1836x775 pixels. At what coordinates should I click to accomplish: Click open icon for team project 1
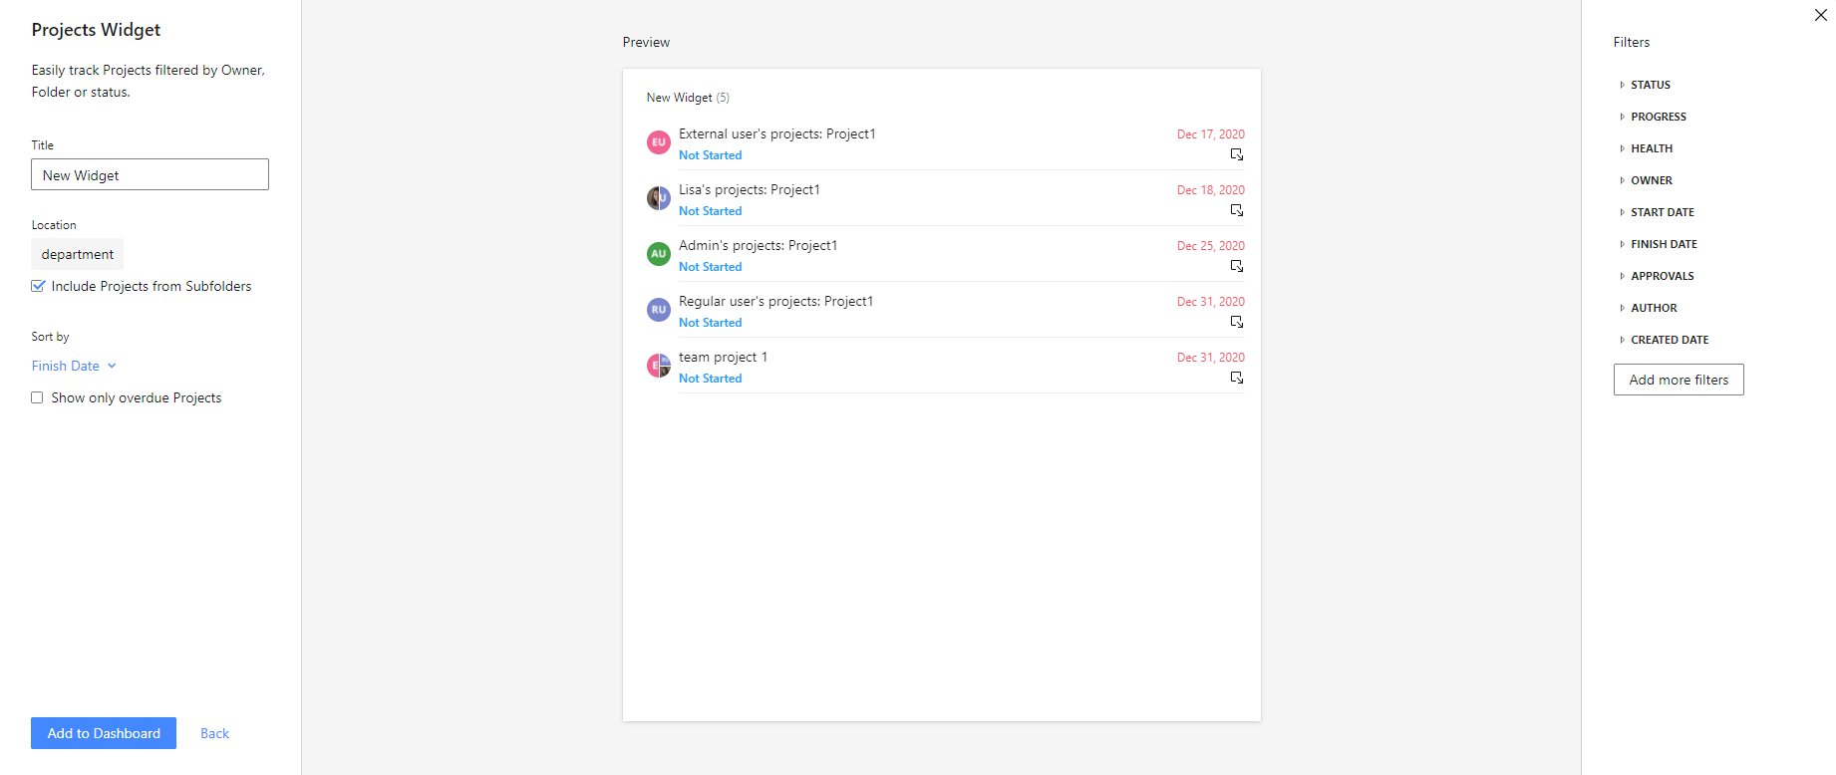tap(1236, 378)
